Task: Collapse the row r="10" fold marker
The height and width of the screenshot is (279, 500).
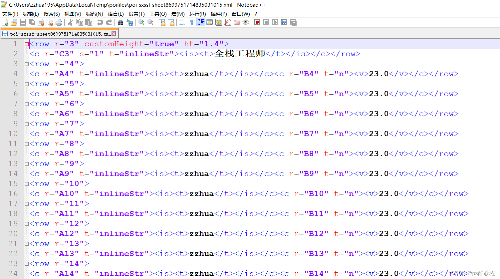Action: pyautogui.click(x=27, y=184)
